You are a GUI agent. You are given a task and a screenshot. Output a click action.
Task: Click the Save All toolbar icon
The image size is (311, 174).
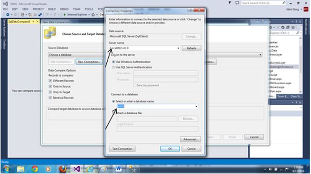40,15
